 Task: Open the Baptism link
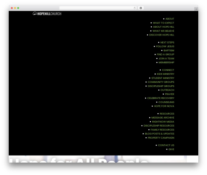169,50
